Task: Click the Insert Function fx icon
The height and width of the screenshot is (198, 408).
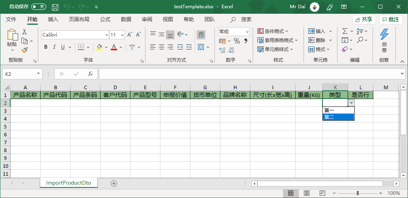Action: tap(90, 74)
